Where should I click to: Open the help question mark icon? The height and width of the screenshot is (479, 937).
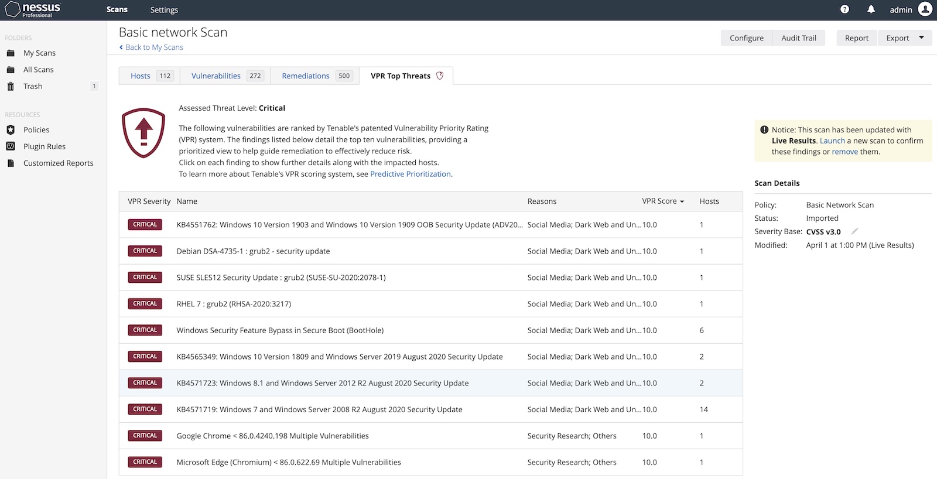[x=844, y=9]
